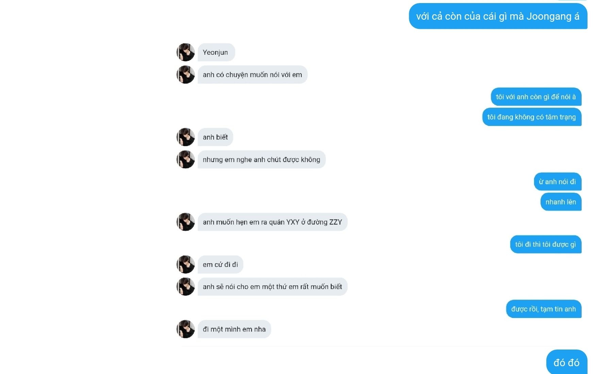Screen dimensions: 596x374
Task: Click the "anh biết" message bubble
Action: 215,137
